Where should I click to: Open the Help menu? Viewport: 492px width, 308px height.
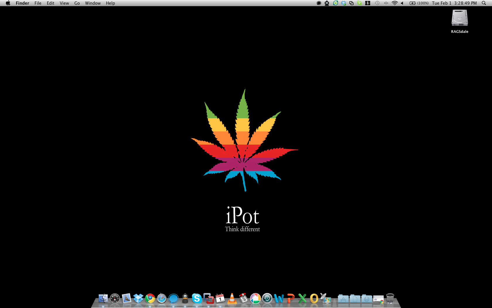tap(110, 3)
